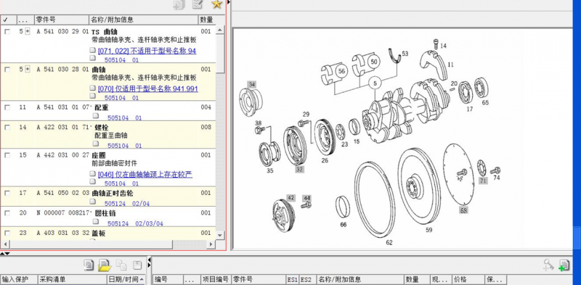Viewport: 581px width, 285px height.
Task: Open link [070] 仅适用于型号名称 941.991
Action: coord(148,88)
